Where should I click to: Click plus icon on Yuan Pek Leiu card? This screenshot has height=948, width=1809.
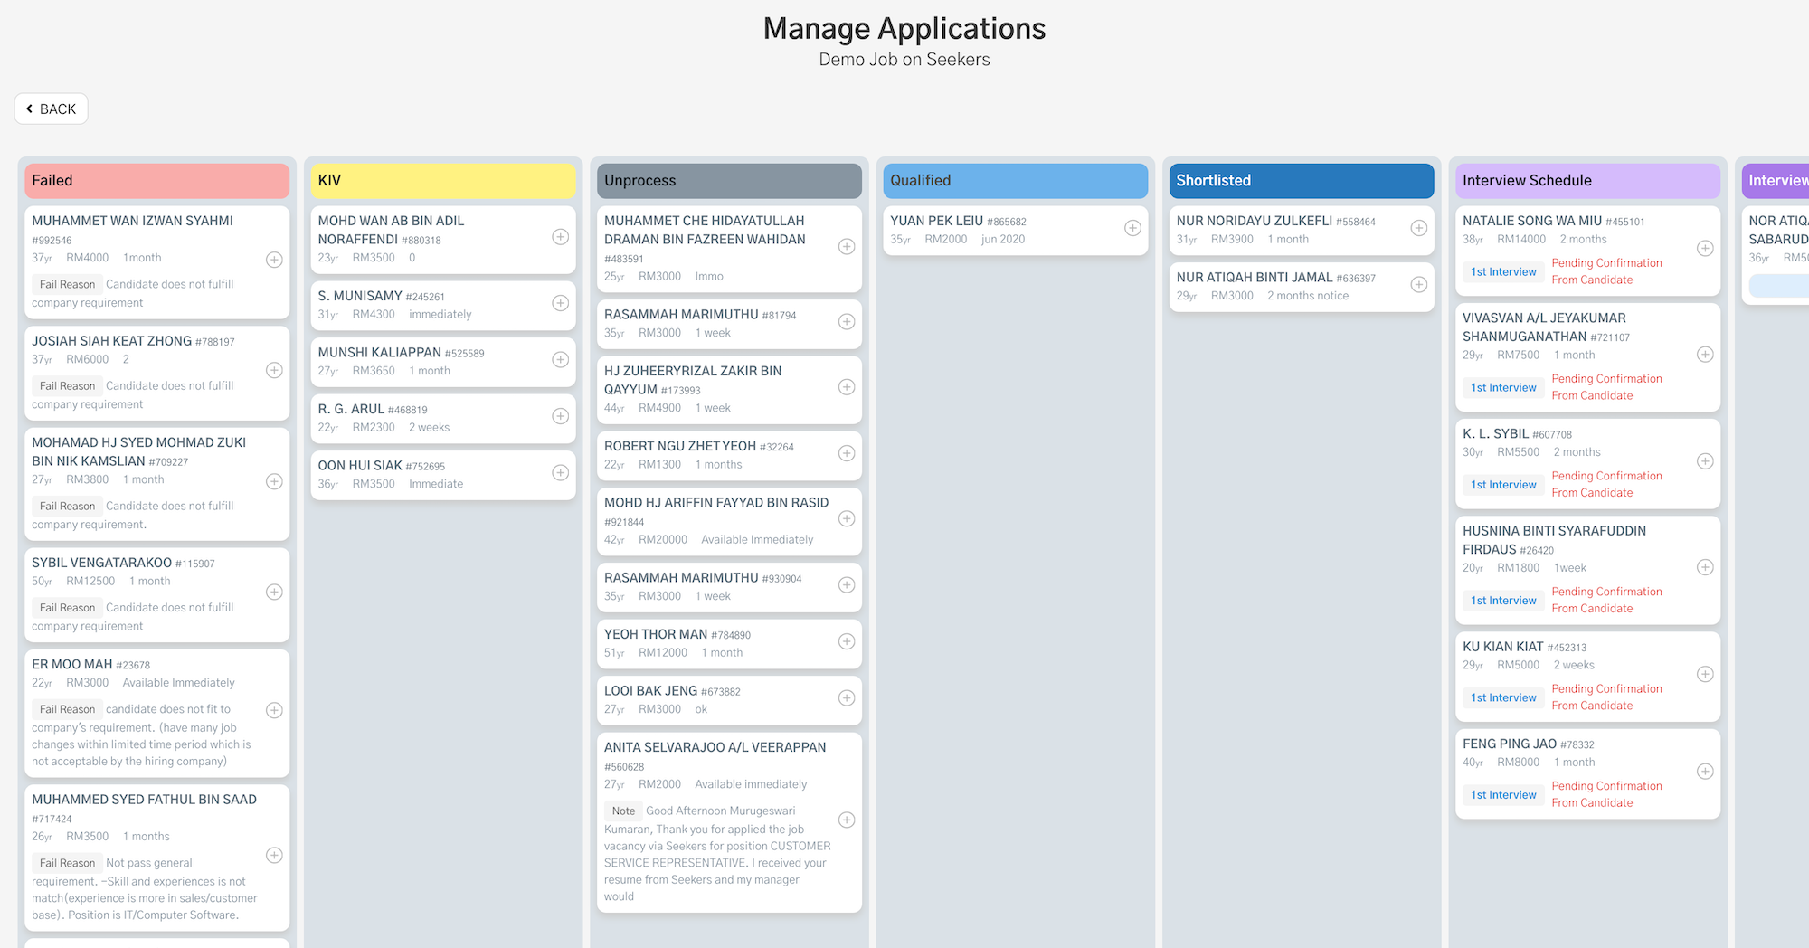[1132, 228]
